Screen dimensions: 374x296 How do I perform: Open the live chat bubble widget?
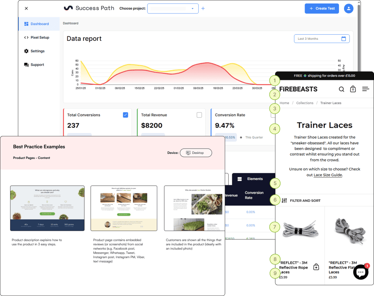pos(360,272)
